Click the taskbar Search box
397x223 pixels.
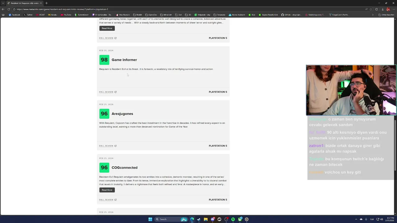click(171, 219)
